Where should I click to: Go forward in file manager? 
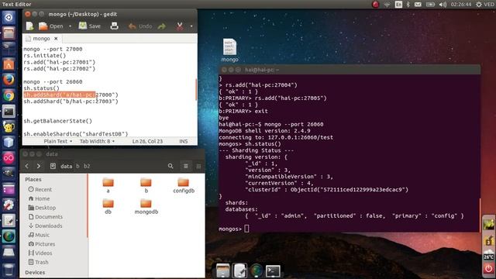click(38, 166)
